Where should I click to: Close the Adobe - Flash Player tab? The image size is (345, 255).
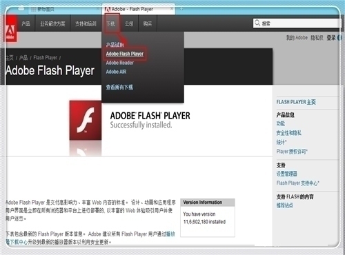[172, 9]
